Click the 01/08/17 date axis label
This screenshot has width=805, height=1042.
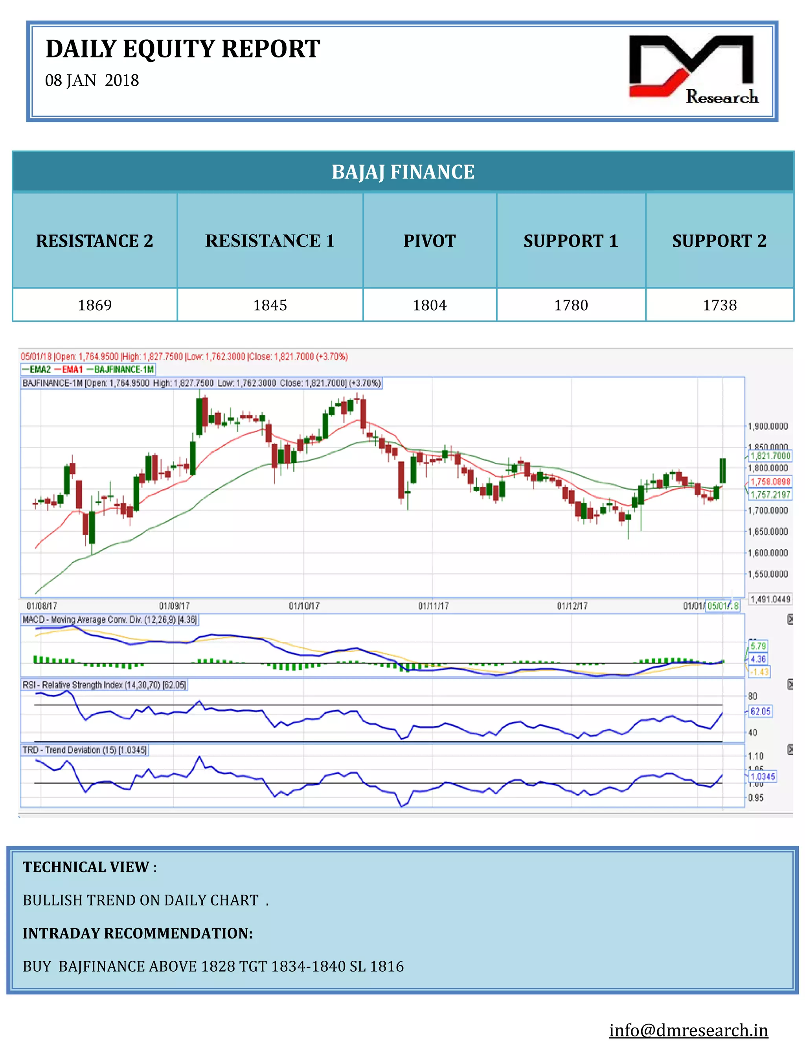[x=42, y=606]
